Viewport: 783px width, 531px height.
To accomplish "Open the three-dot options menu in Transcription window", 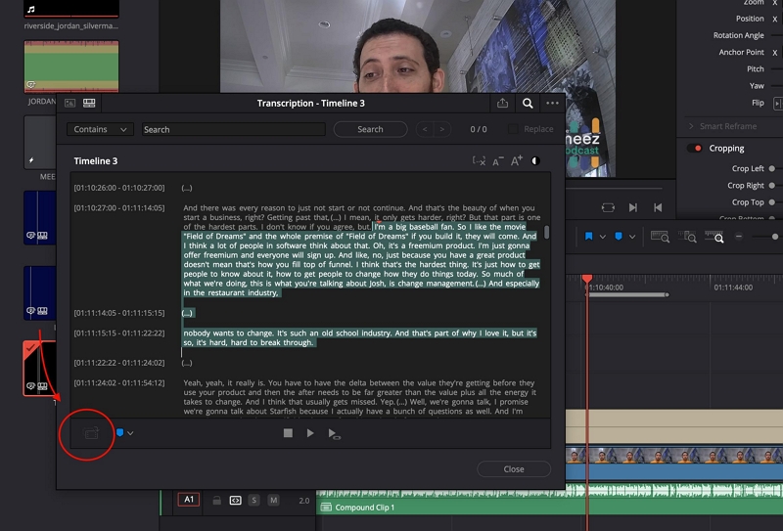I will [552, 104].
